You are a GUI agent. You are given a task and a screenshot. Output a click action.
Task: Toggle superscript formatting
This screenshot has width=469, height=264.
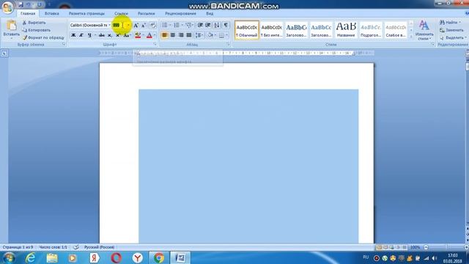click(117, 35)
